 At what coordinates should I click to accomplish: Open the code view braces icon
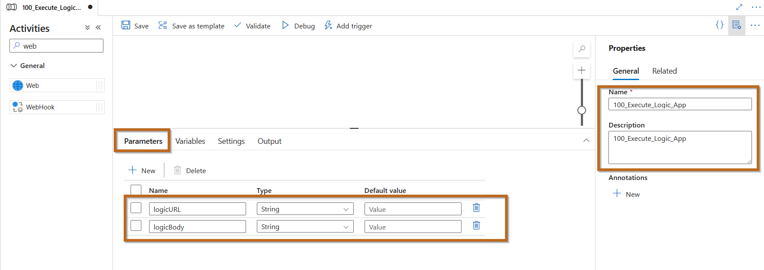(720, 25)
